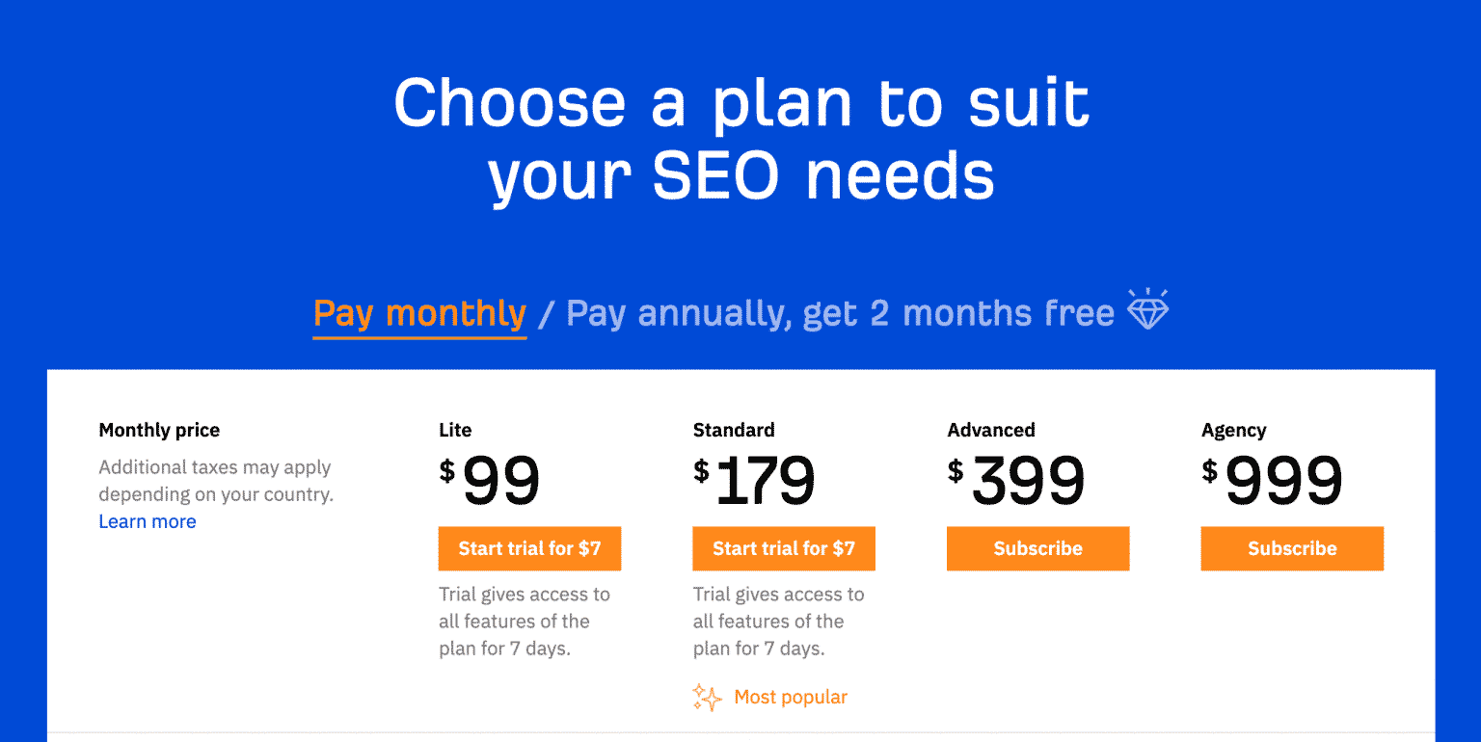Viewport: 1481px width, 742px height.
Task: Click the diamond icon beside annual billing
Action: coord(1148,309)
